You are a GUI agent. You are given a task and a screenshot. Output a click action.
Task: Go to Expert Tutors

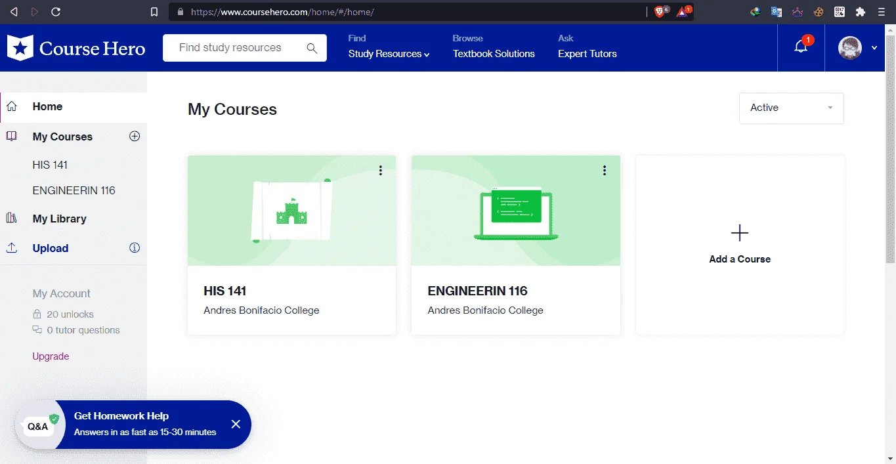(587, 54)
